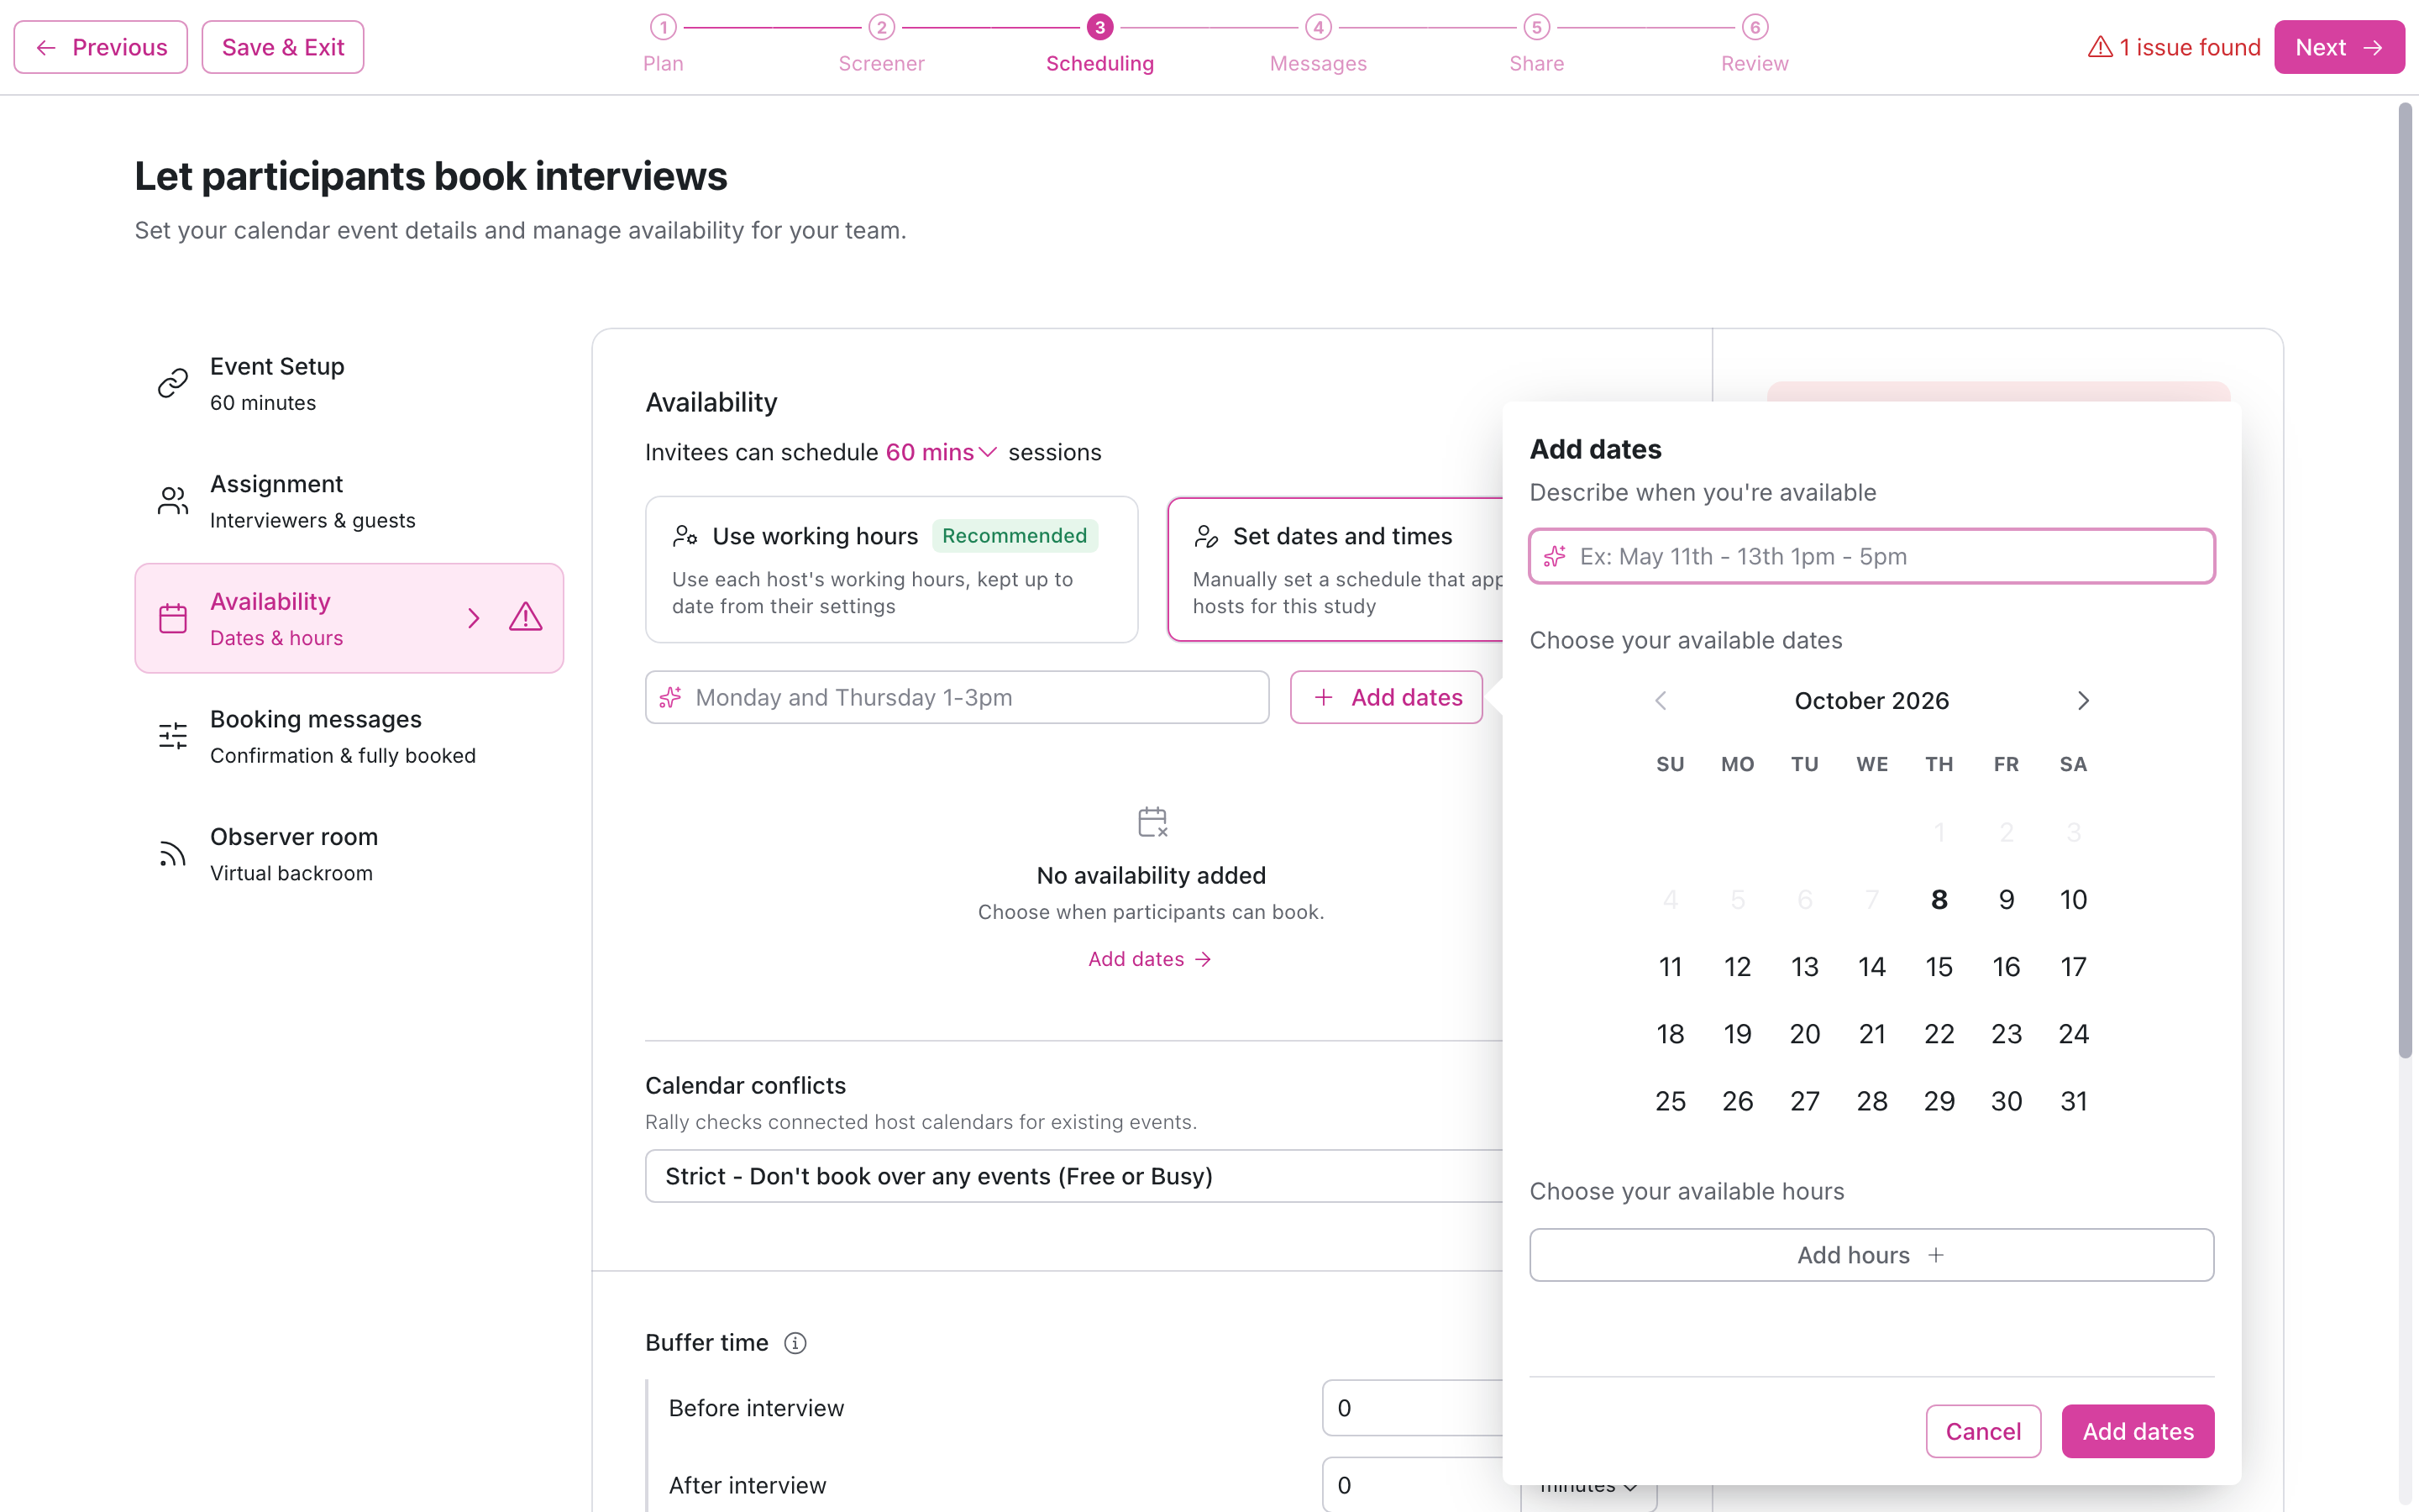Click the Add dates link under No availability
The image size is (2419, 1512).
1151,959
